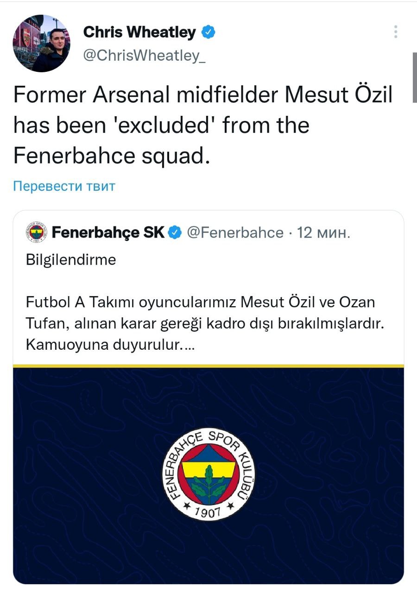This screenshot has height=593, width=417.
Task: Open the Fenerbahçe SK account name
Action: point(108,233)
